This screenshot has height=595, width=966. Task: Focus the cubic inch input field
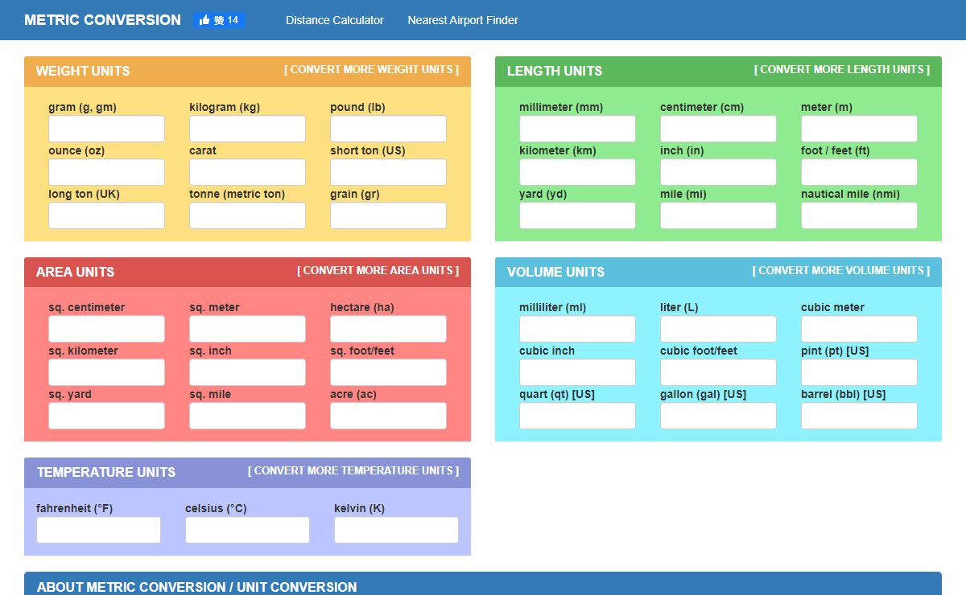click(x=577, y=372)
